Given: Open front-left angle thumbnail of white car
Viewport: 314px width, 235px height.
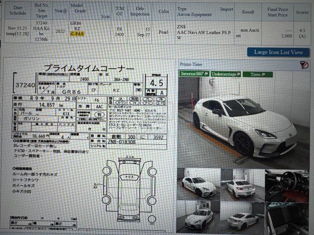Looking at the screenshot, I should click(x=199, y=185).
